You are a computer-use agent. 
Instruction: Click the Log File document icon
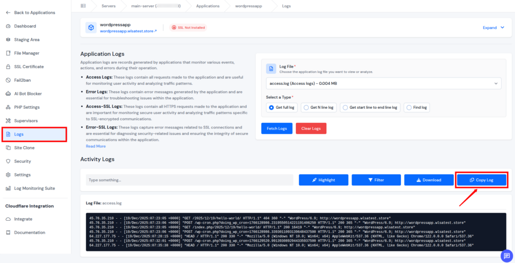[271, 69]
